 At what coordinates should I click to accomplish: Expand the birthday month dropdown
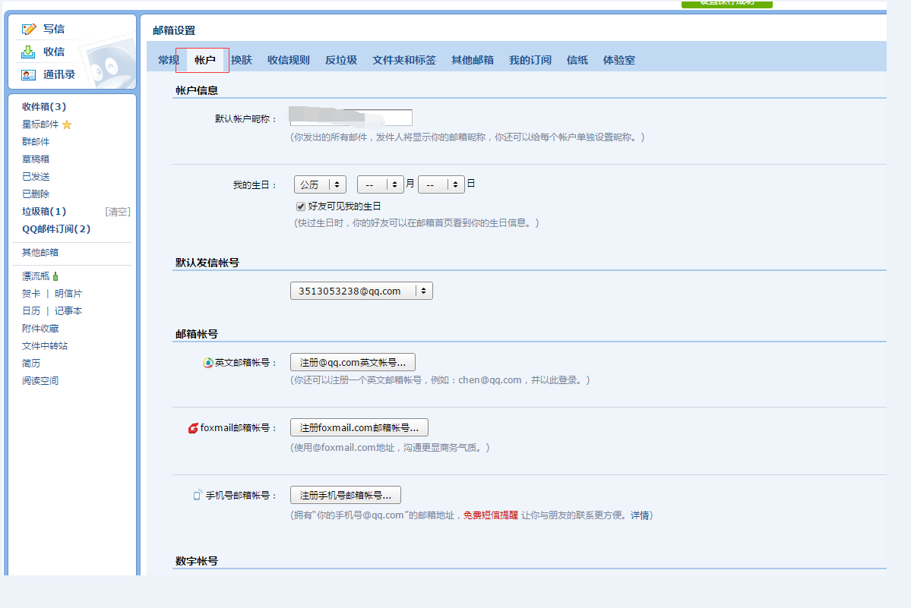[x=380, y=184]
